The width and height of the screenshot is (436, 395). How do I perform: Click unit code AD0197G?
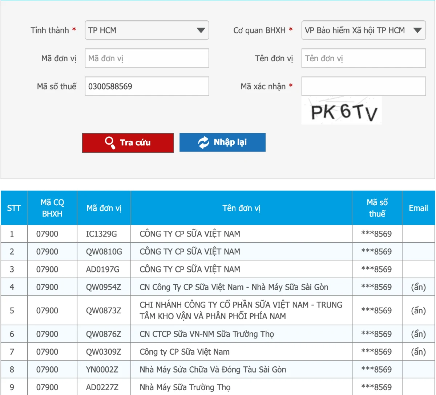(x=102, y=269)
